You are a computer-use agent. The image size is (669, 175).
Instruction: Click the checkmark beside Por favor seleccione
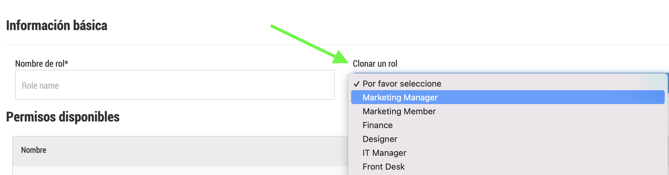357,84
